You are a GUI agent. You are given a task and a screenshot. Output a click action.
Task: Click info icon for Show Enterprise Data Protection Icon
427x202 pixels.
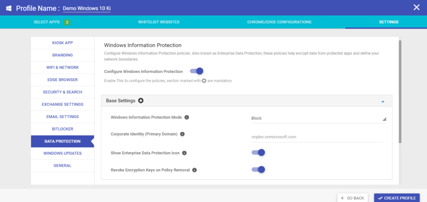click(184, 153)
